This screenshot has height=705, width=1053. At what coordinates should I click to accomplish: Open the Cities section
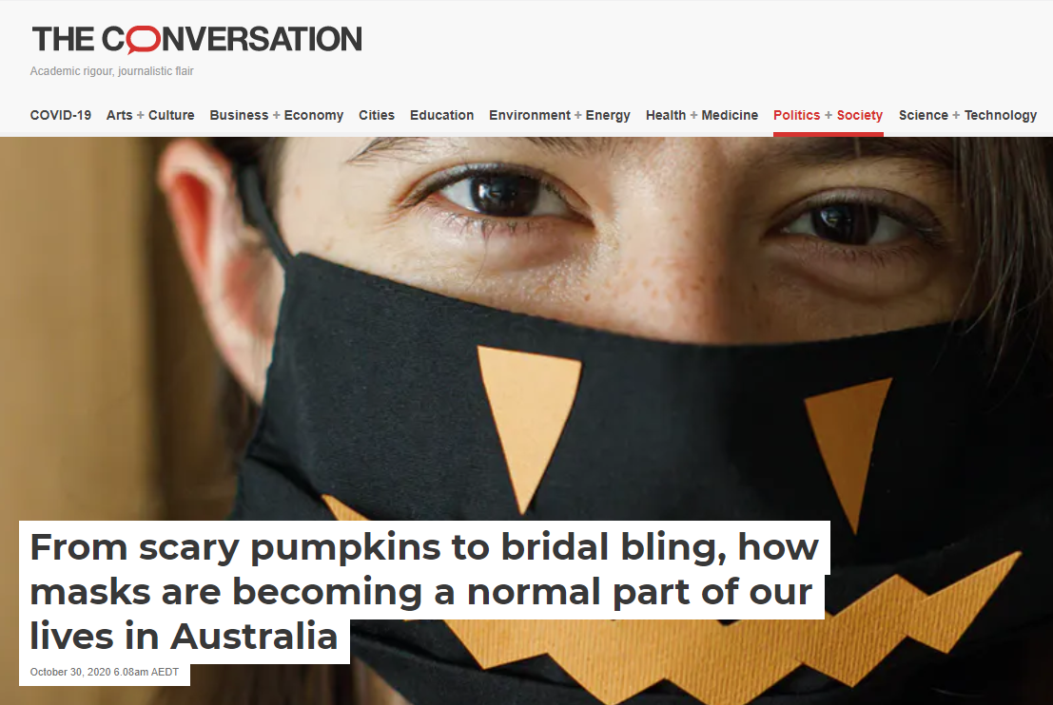[x=377, y=115]
